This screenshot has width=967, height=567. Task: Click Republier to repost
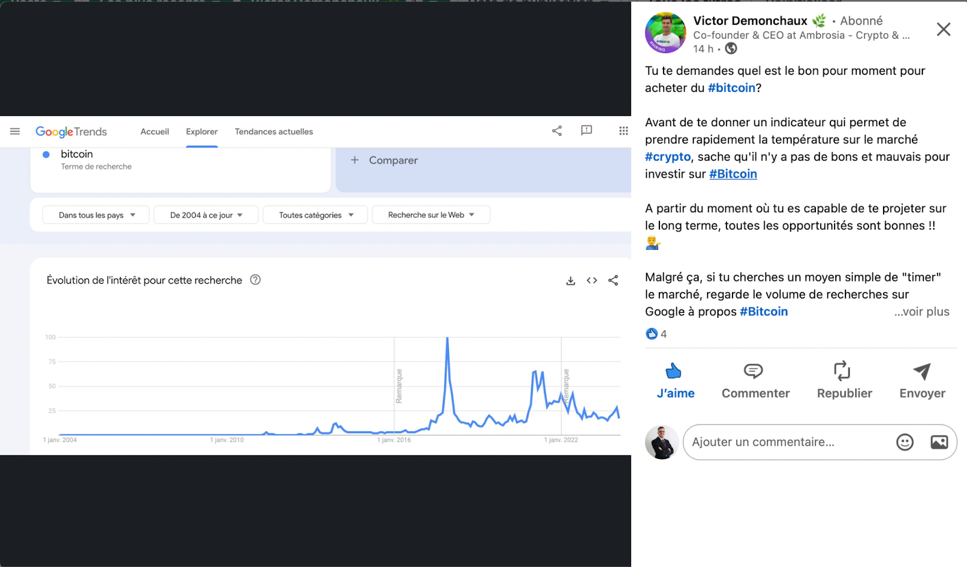pos(844,381)
